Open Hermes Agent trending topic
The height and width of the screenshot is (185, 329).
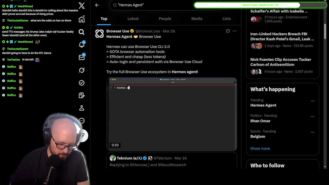tap(263, 105)
